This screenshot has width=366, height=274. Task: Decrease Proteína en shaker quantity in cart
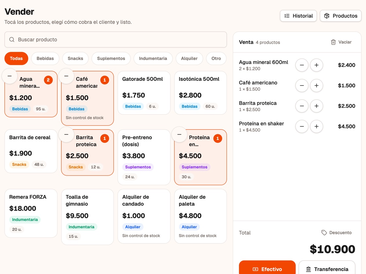click(x=302, y=127)
